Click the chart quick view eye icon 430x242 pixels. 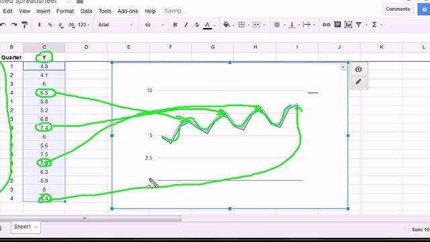358,69
